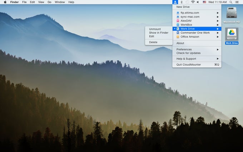The width and height of the screenshot is (243, 152).
Task: Click the CloudMounter menu bar icon
Action: tap(175, 2)
